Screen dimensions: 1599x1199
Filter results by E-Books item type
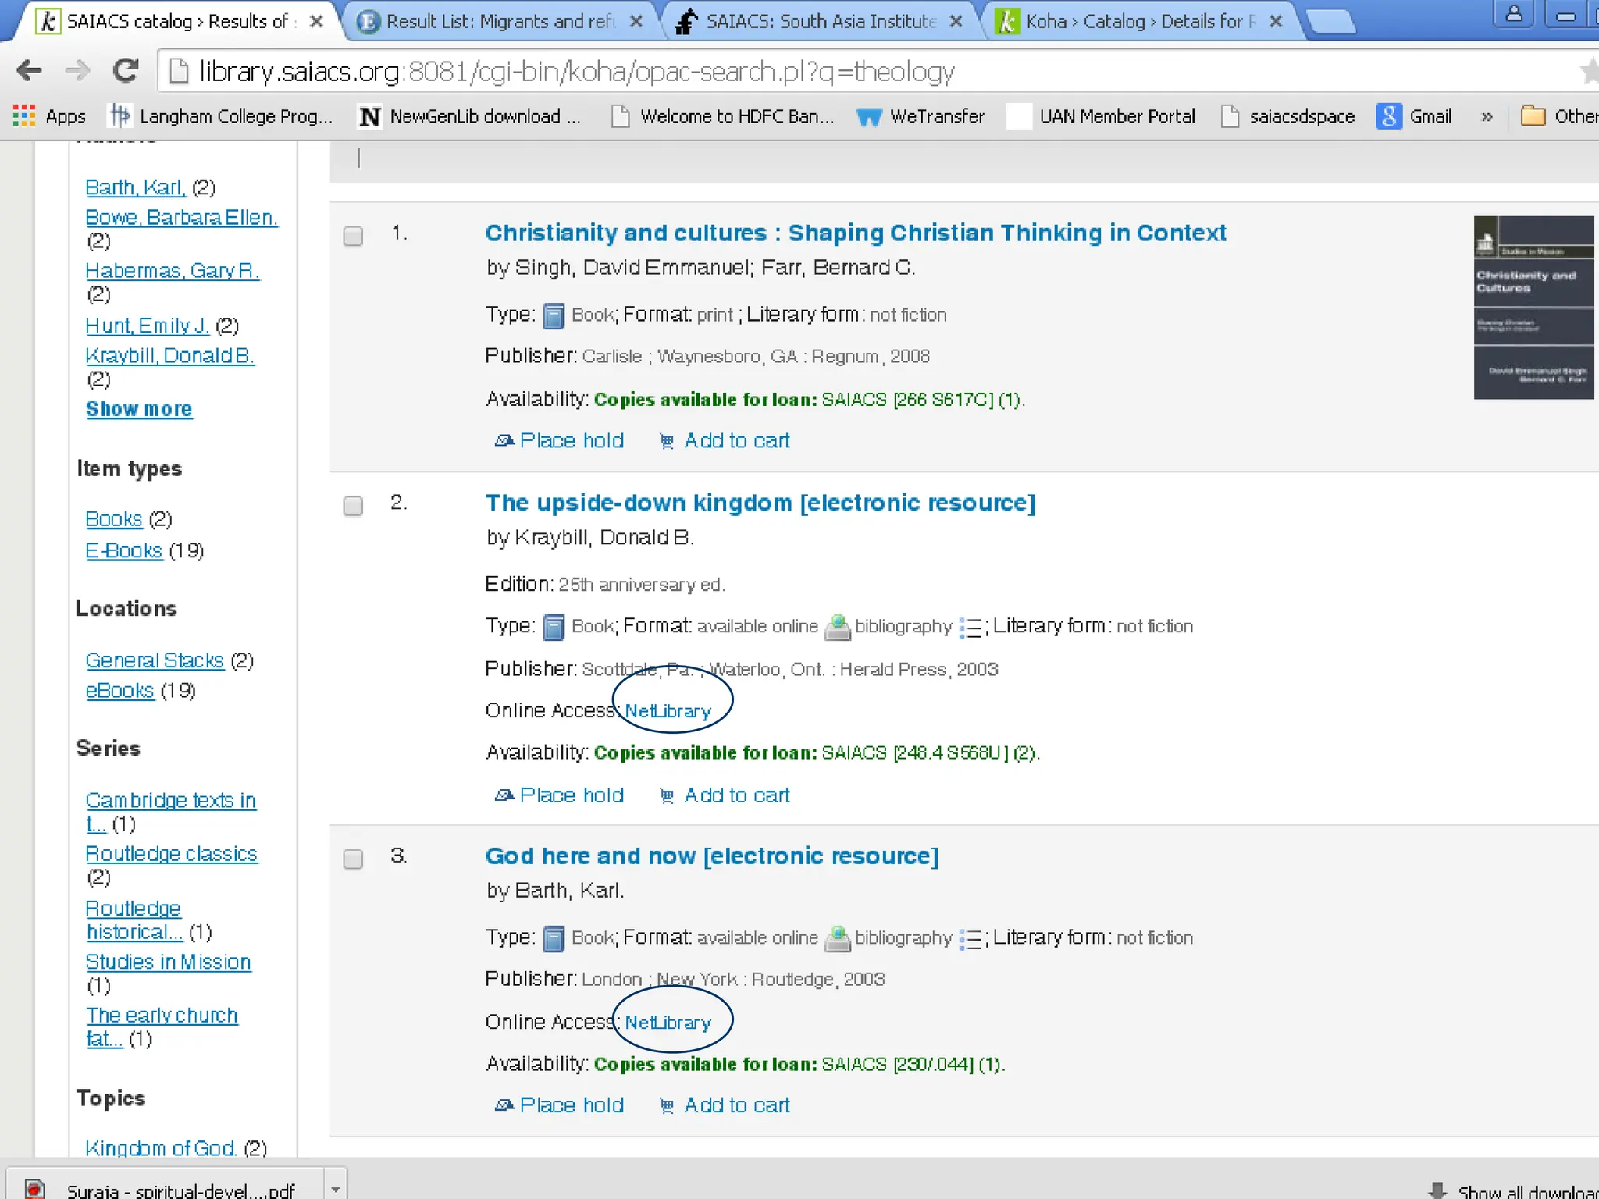pyautogui.click(x=123, y=551)
